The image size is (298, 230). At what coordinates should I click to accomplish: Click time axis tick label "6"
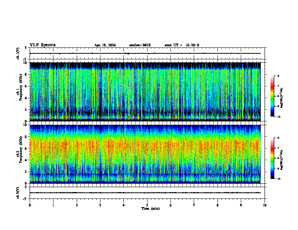pos(171,205)
